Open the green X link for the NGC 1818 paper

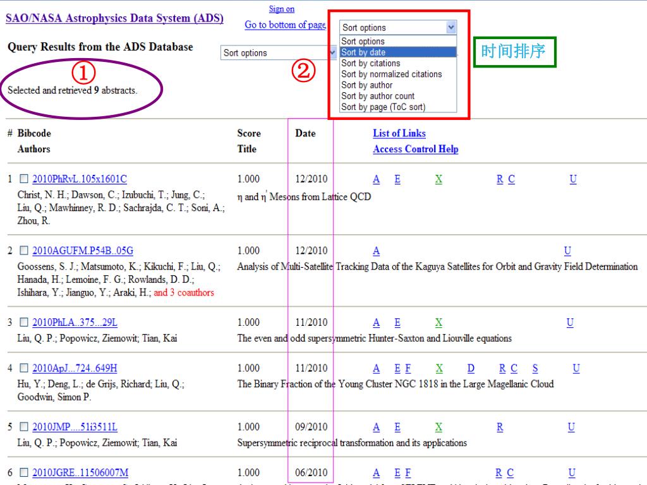point(440,368)
